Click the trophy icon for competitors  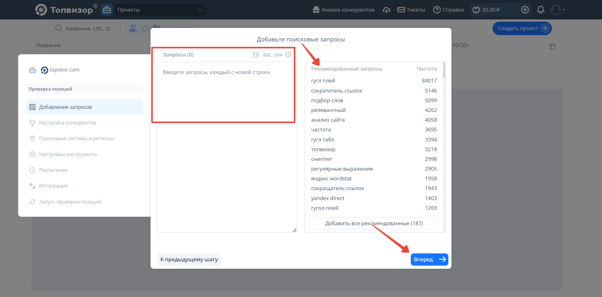tap(32, 123)
